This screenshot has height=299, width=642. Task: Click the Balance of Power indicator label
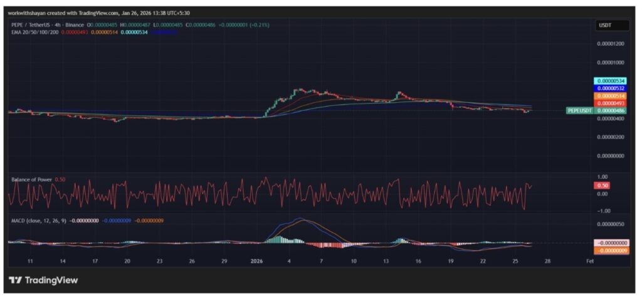pyautogui.click(x=31, y=180)
